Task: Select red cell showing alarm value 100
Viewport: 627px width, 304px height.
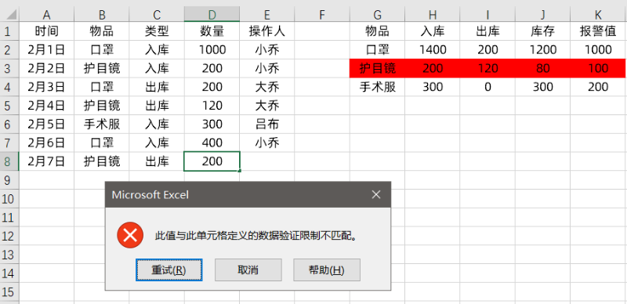Action: [x=598, y=68]
